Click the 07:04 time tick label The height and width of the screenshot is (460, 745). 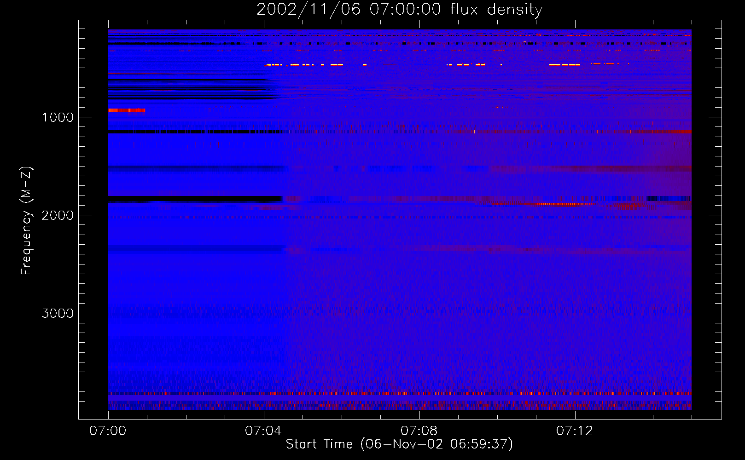coord(263,431)
